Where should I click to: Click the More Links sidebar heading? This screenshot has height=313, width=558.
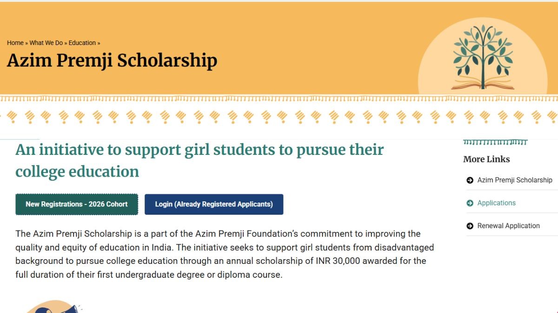click(x=486, y=159)
